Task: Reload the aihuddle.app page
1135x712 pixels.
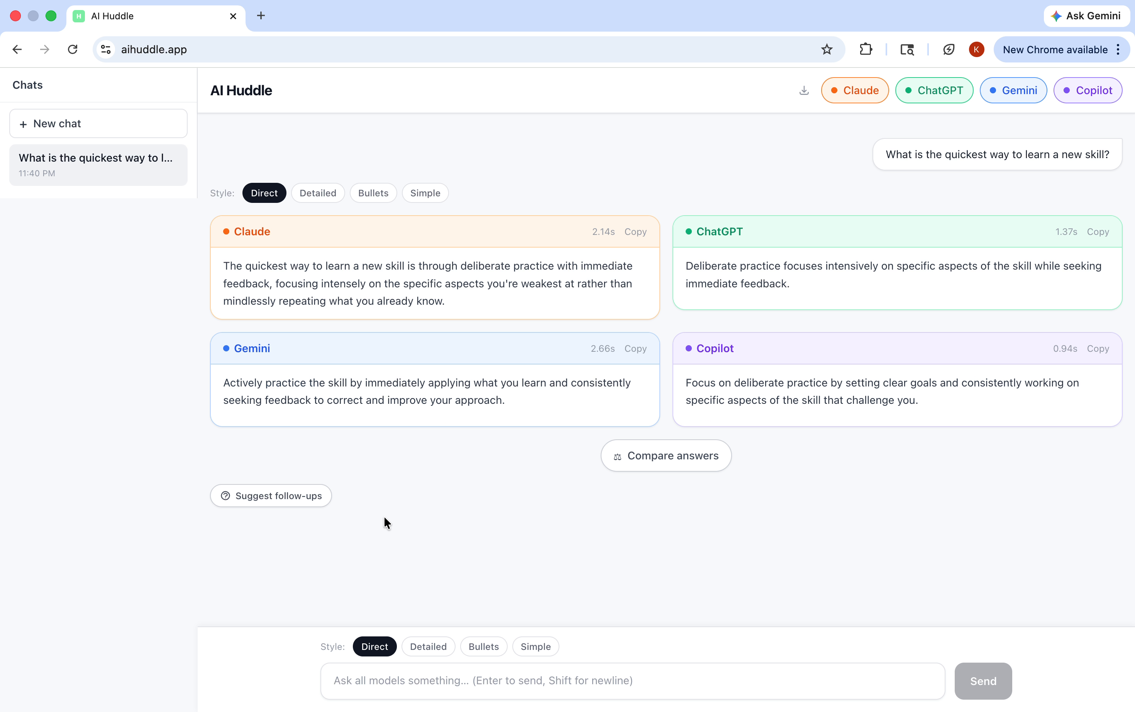Action: (73, 49)
